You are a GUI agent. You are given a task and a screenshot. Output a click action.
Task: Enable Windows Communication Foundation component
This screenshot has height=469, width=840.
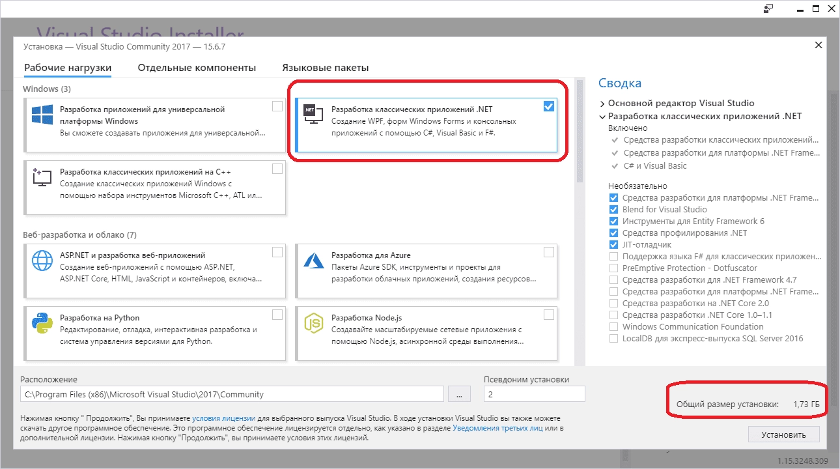613,327
